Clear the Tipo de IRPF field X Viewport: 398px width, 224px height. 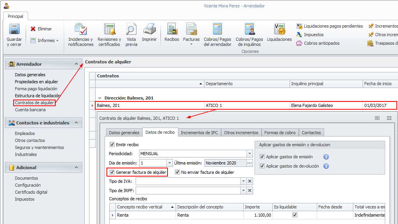coord(250,191)
